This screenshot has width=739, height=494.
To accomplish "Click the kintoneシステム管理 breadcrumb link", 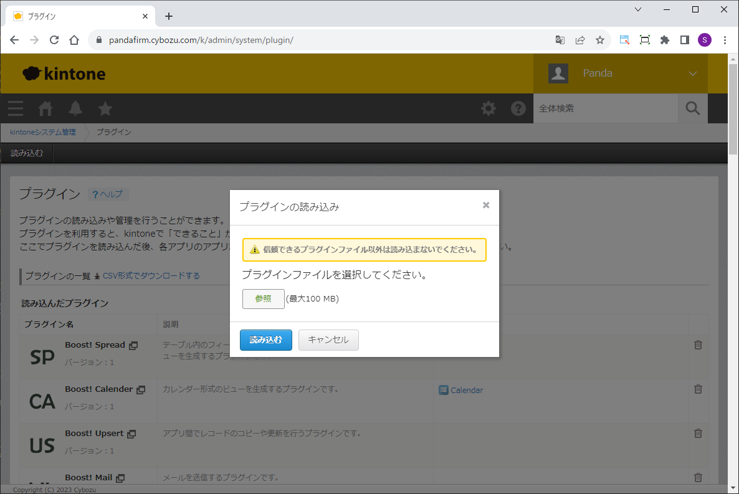I will pos(43,132).
